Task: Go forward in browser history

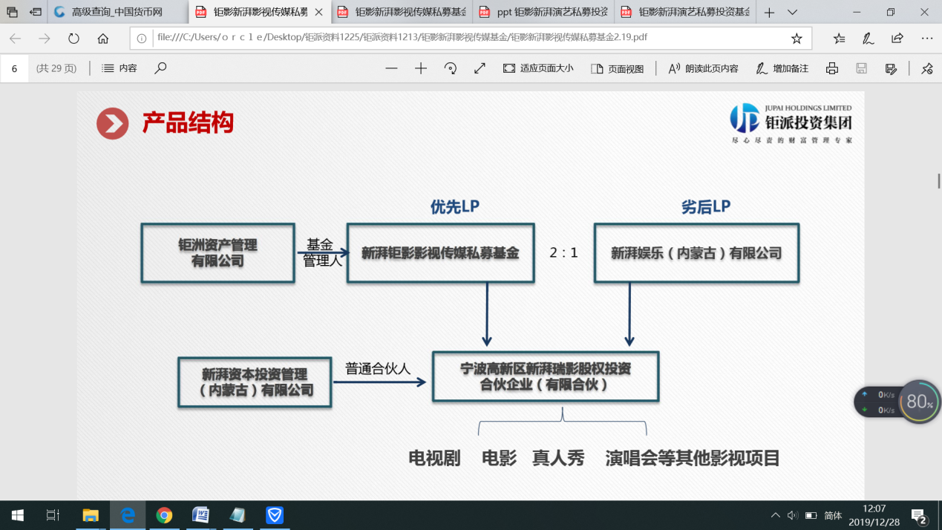Action: (x=45, y=39)
